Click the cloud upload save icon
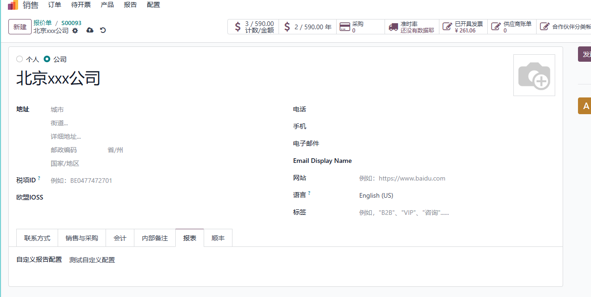Viewport: 591px width, 297px height. pyautogui.click(x=90, y=31)
